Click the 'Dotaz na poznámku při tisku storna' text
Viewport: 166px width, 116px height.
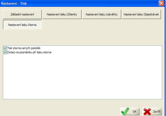[x=29, y=53]
